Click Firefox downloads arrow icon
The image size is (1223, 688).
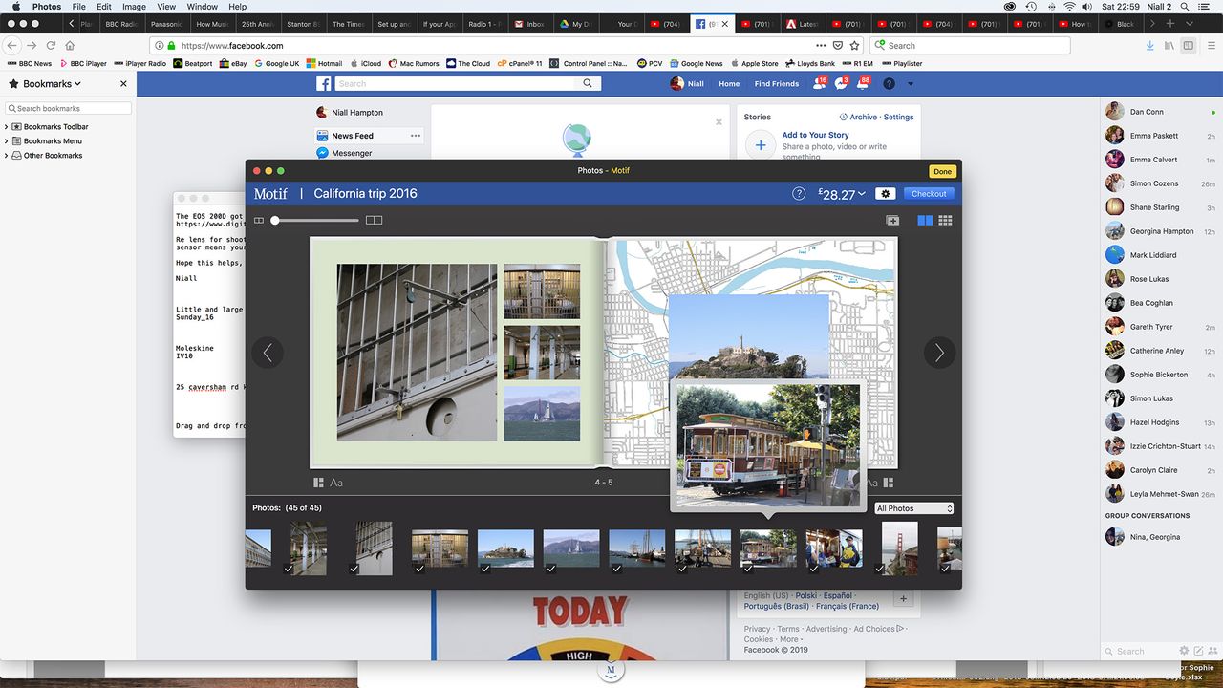pyautogui.click(x=1149, y=45)
